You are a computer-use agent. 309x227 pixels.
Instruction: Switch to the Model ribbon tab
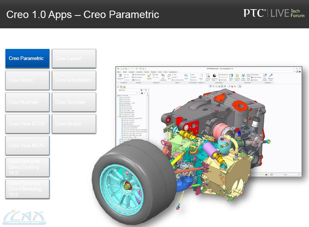pyautogui.click(x=125, y=72)
